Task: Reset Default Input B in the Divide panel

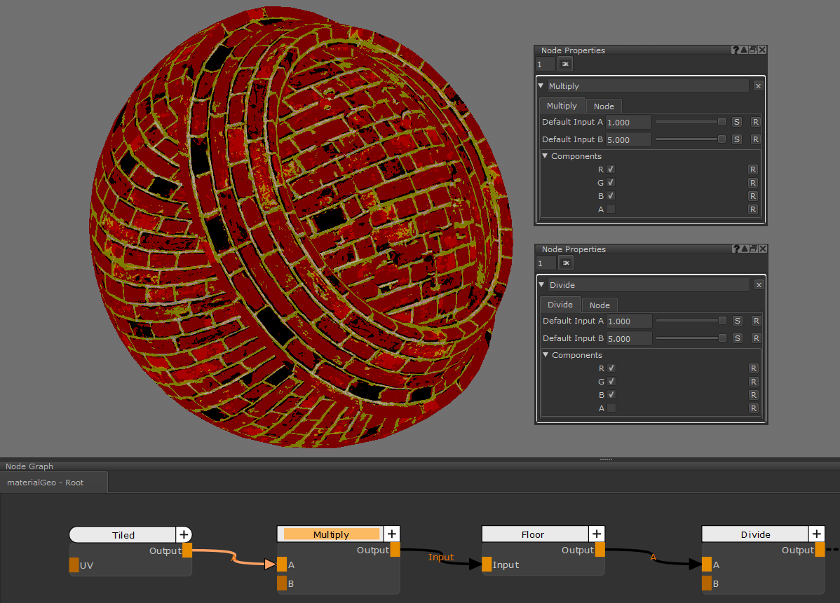Action: pyautogui.click(x=755, y=338)
